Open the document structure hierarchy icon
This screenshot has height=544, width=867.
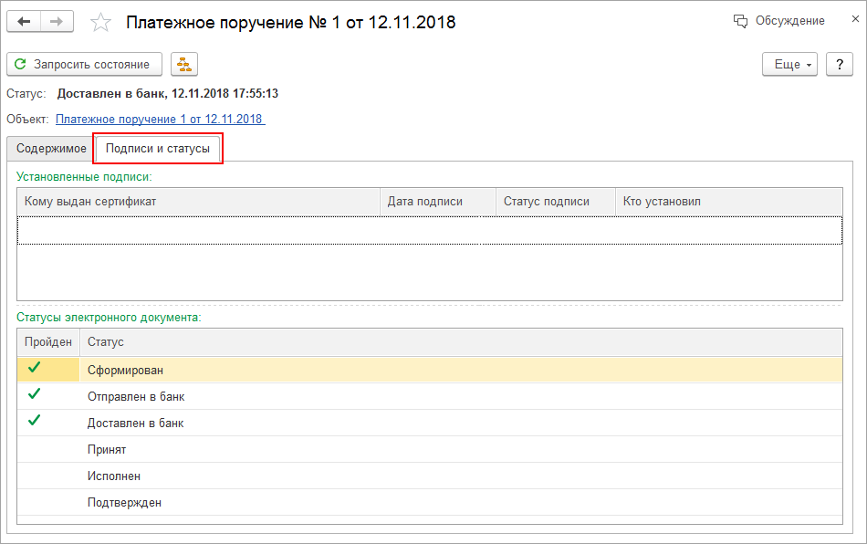(x=184, y=65)
